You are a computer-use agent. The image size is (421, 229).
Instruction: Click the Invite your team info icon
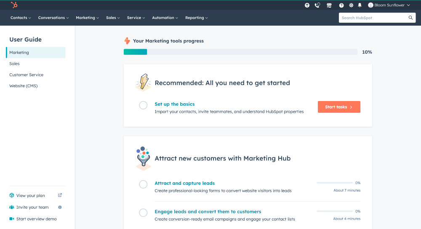[60, 207]
